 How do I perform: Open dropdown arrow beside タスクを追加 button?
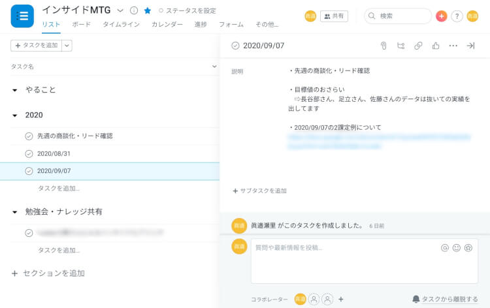pos(67,45)
